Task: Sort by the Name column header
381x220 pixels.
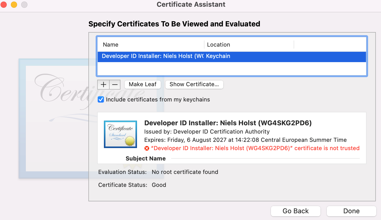Action: tap(111, 45)
